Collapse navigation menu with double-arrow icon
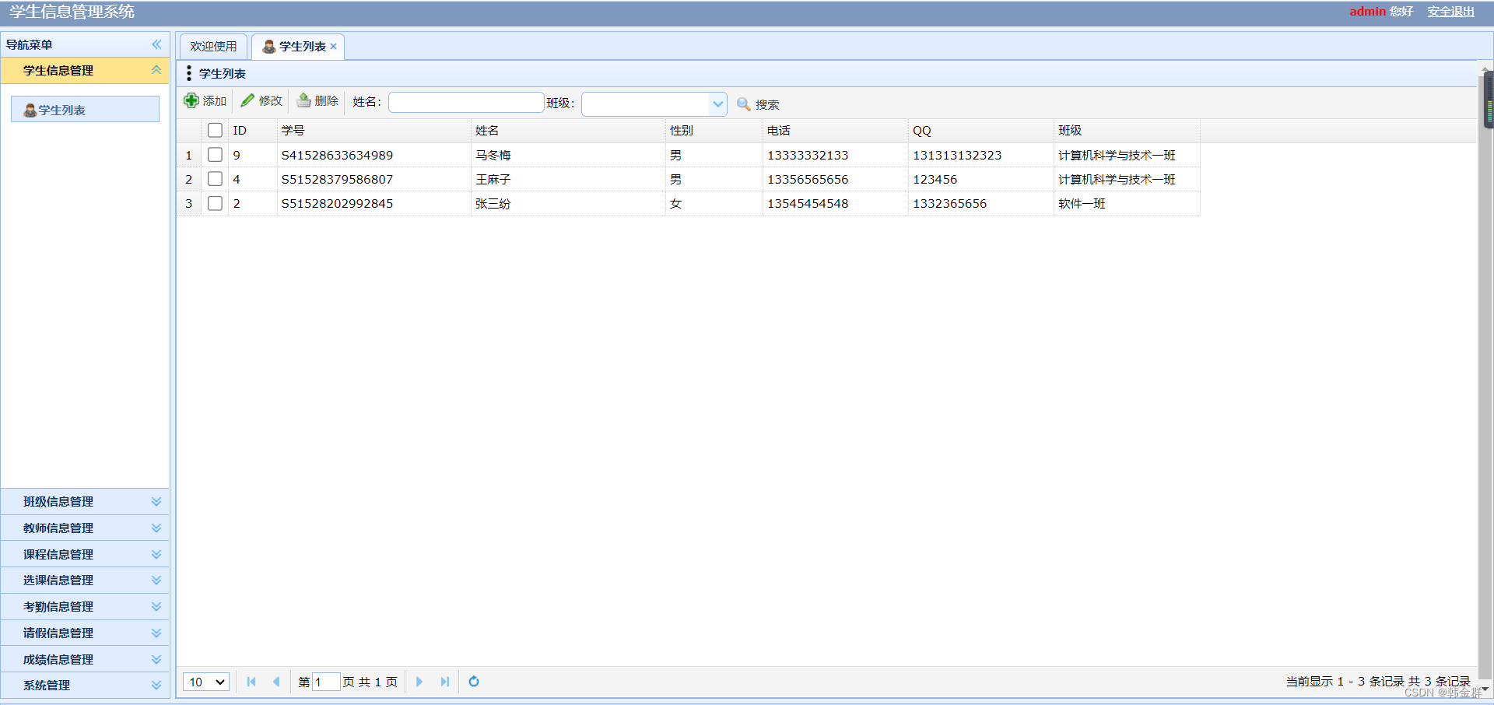 pyautogui.click(x=156, y=44)
